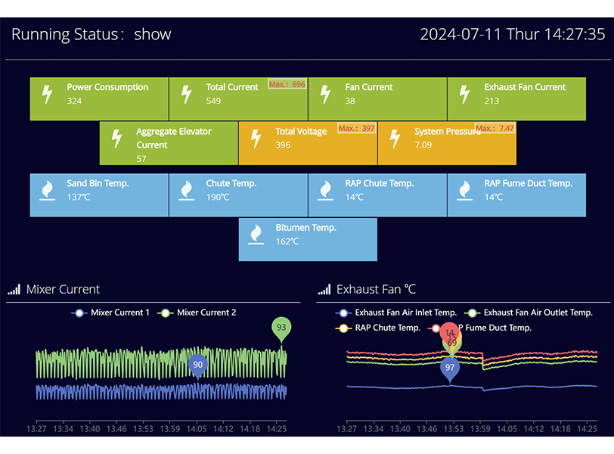Click the Fan Current lightning bolt icon
Viewport: 614px width, 454px height.
(325, 95)
